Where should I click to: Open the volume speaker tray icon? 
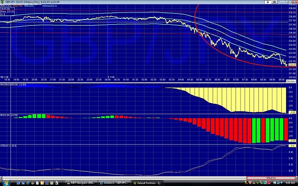[282, 183]
